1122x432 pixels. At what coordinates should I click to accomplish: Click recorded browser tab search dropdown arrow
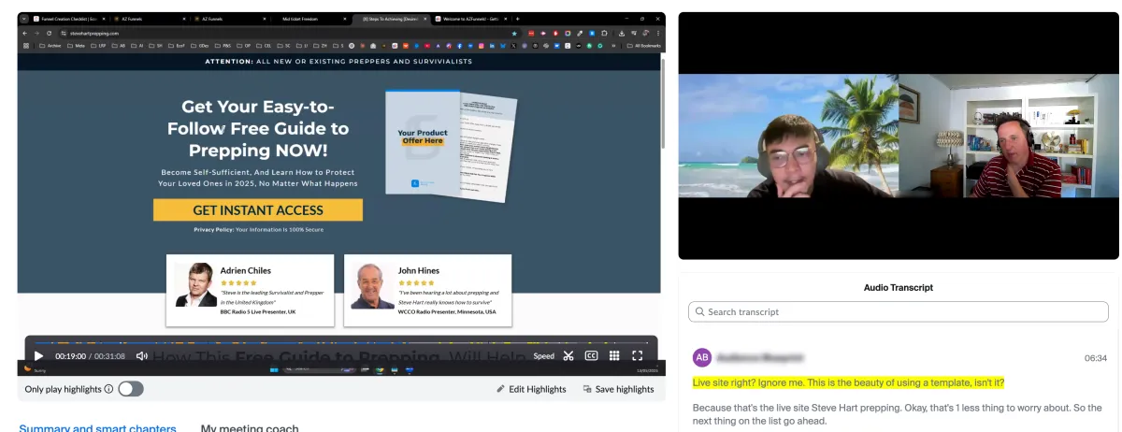point(24,19)
